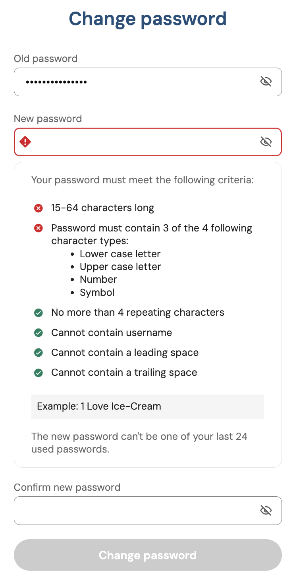The height and width of the screenshot is (583, 297).
Task: Reveal the new password text
Action: pyautogui.click(x=266, y=142)
